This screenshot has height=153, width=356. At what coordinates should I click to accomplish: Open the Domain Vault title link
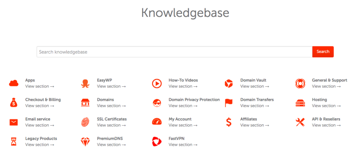pos(253,80)
